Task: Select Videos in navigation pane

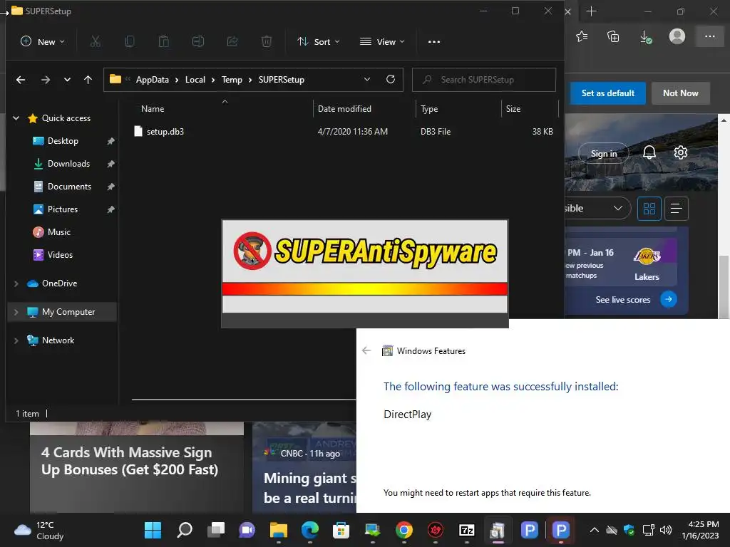Action: [x=60, y=255]
